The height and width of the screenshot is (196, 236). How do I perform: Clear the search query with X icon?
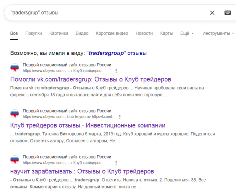tap(212, 13)
